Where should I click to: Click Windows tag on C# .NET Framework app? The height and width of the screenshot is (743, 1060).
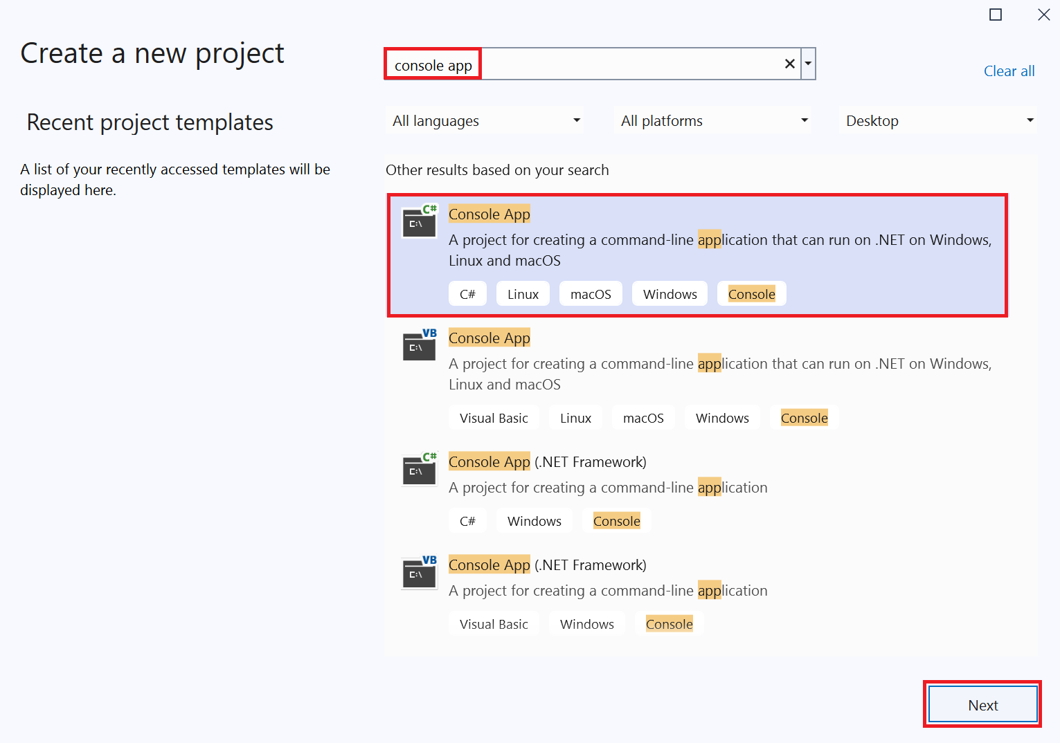(x=534, y=521)
